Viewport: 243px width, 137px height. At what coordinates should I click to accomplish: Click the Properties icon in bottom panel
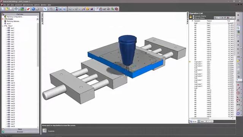click(x=44, y=131)
